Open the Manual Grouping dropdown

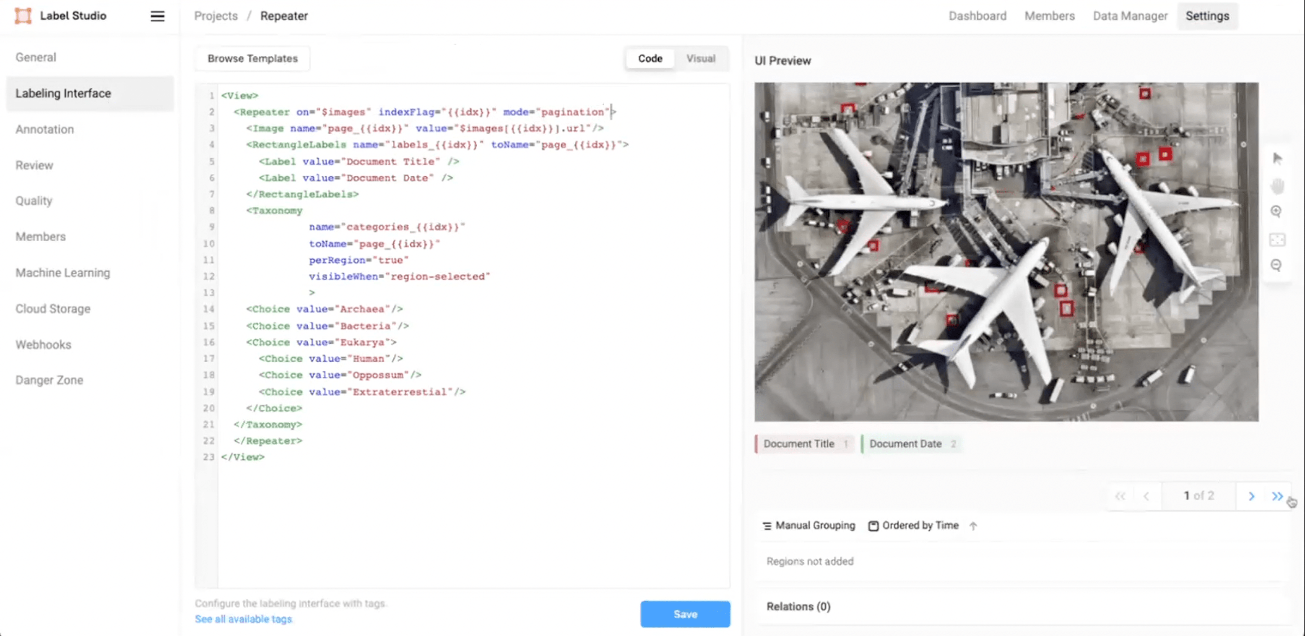[809, 526]
